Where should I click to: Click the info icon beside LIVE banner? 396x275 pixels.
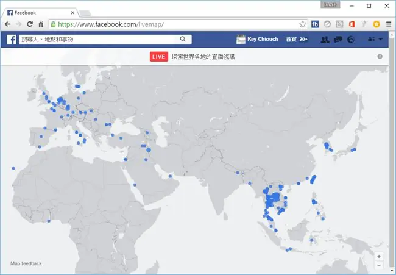pos(380,56)
